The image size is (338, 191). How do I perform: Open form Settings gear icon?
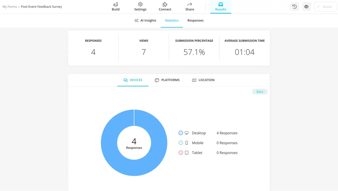[x=140, y=4]
